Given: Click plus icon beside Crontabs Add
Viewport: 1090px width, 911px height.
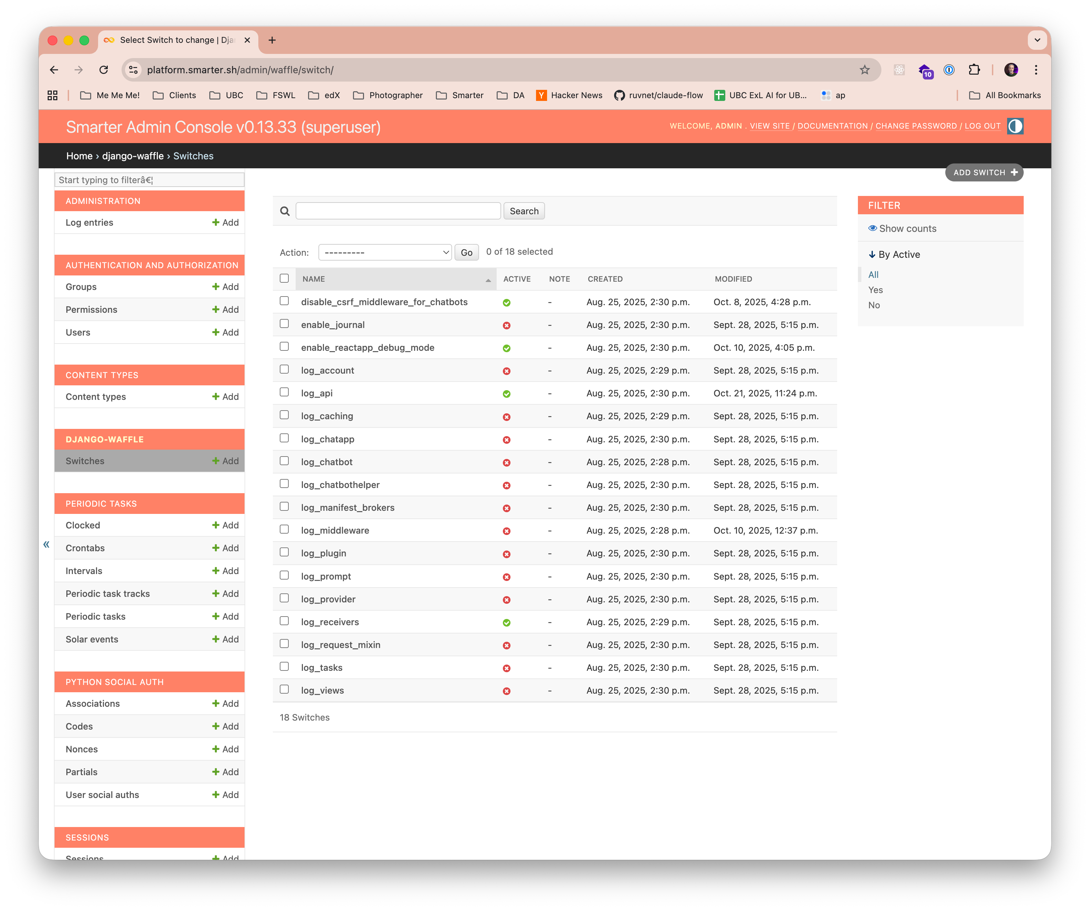Looking at the screenshot, I should tap(216, 548).
